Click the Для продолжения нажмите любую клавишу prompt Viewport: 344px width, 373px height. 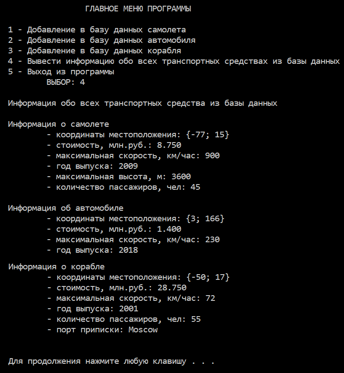111,362
